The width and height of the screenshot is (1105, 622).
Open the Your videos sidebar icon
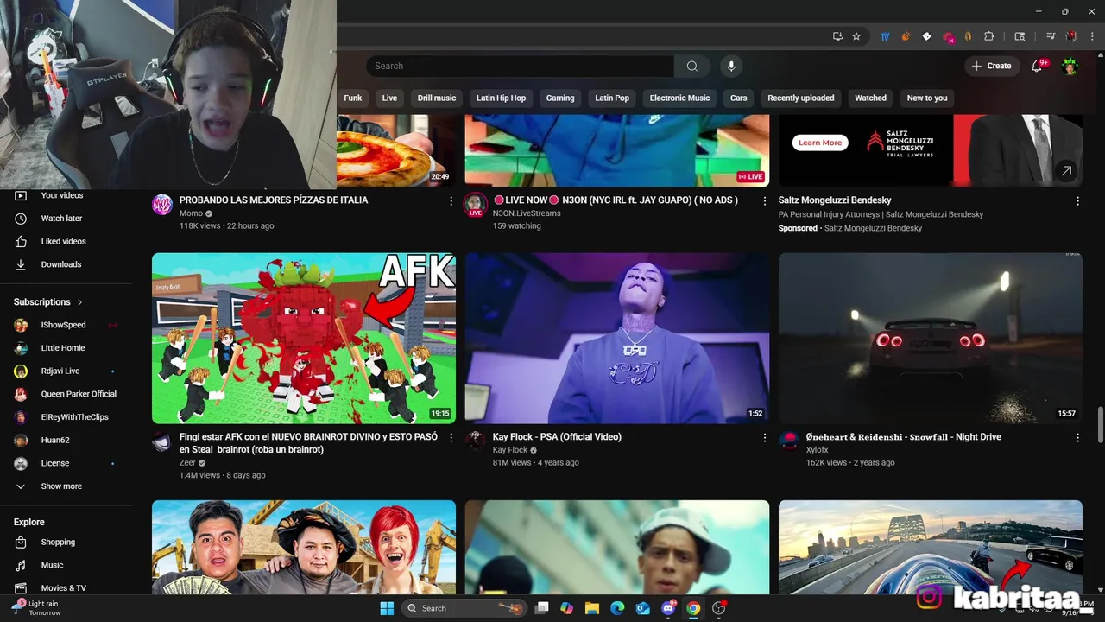pos(21,196)
